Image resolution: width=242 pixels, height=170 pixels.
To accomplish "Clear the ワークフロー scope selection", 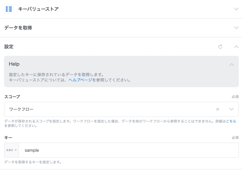I will point(217,109).
